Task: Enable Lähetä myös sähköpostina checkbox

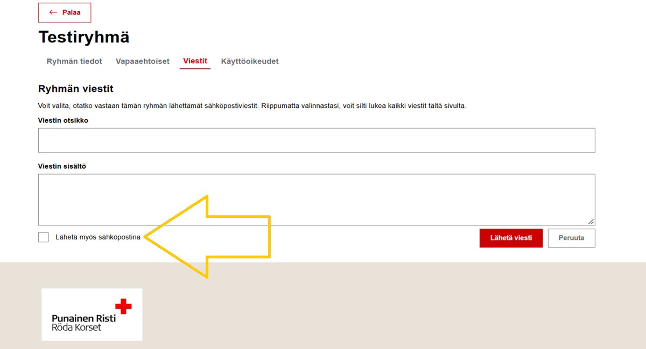Action: [43, 237]
